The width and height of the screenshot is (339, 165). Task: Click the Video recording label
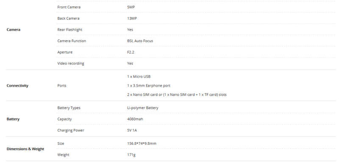point(71,63)
